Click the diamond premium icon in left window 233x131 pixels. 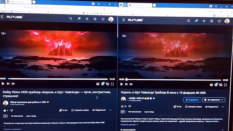(x=103, y=19)
